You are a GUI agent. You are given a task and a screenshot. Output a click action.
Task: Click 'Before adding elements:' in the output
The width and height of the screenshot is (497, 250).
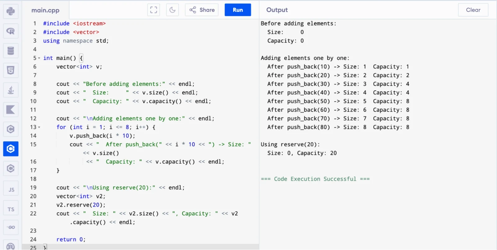[x=299, y=24]
